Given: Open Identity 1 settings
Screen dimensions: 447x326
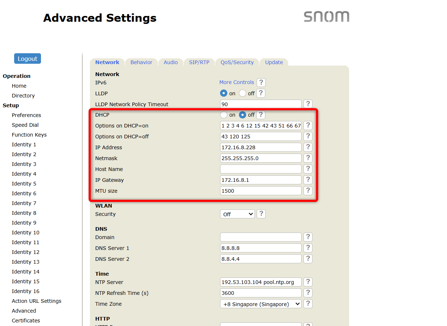Looking at the screenshot, I should click(24, 145).
